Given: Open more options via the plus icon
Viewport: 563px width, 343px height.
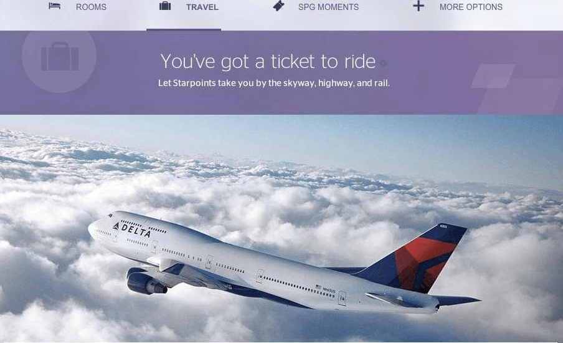Looking at the screenshot, I should click(419, 6).
